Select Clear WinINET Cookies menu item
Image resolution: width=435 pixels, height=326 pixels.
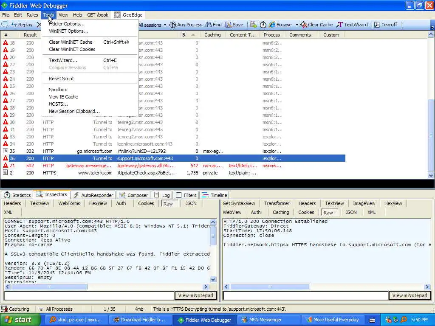[90, 49]
